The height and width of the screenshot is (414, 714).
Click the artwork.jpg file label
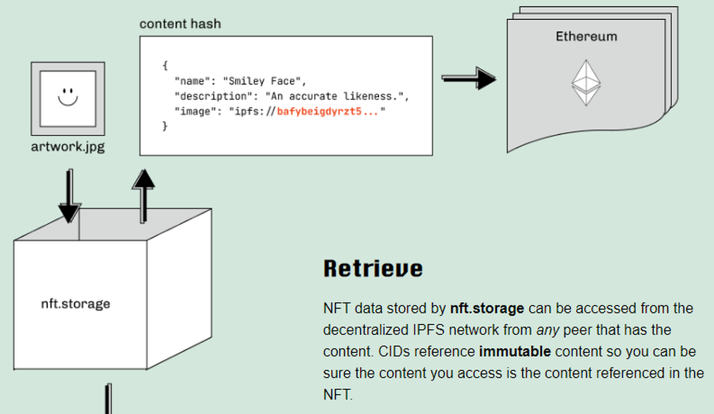[68, 147]
